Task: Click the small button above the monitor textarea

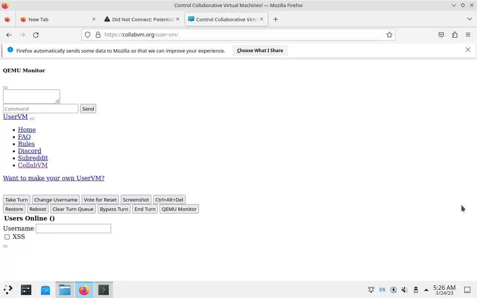Action: [5, 88]
